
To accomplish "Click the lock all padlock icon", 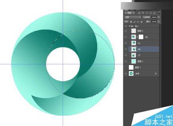I will tap(141, 22).
